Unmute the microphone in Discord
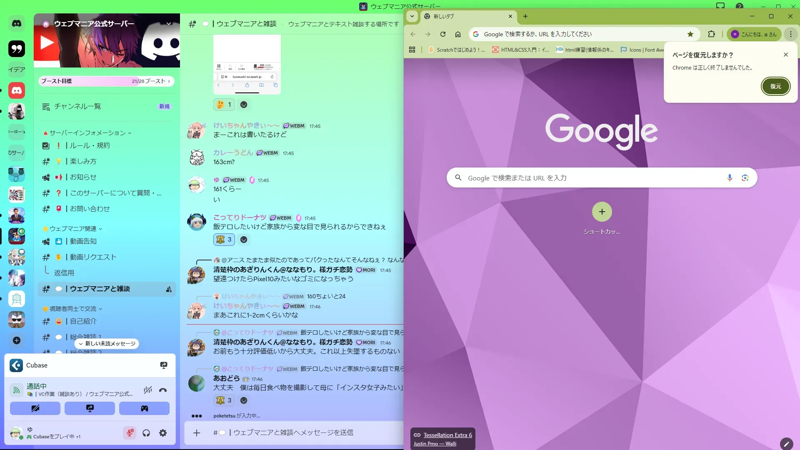 click(130, 433)
